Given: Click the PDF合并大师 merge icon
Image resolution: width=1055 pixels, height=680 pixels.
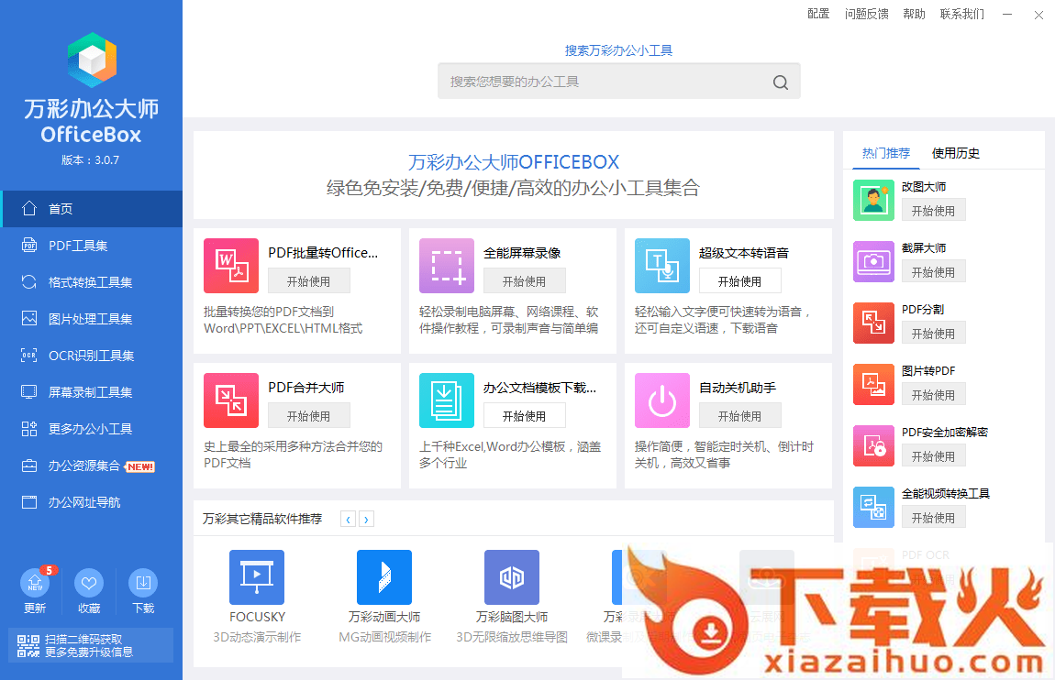Looking at the screenshot, I should [x=231, y=400].
